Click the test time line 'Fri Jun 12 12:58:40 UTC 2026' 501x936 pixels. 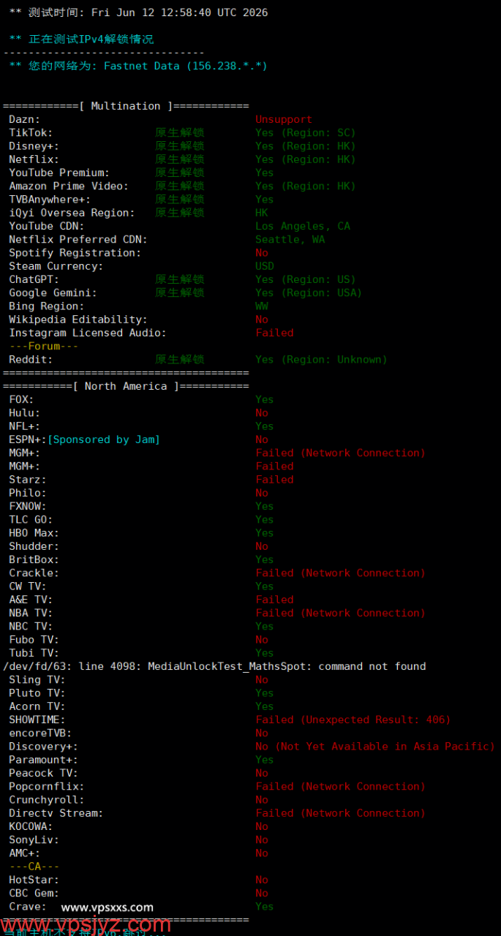[179, 12]
